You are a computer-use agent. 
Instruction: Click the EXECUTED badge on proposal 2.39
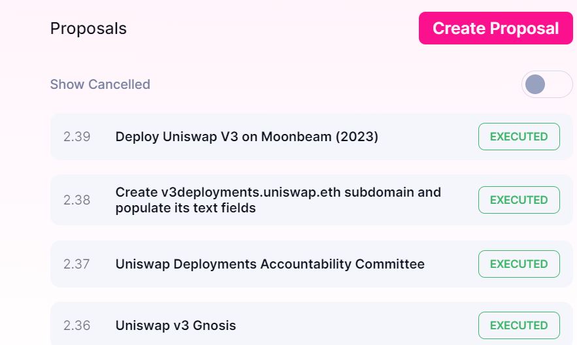[x=519, y=137]
